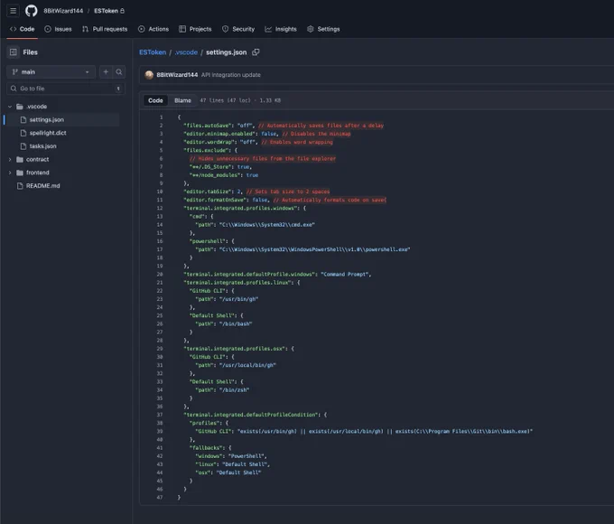Open spellright.dict in file tree
The width and height of the screenshot is (614, 524).
(48, 133)
